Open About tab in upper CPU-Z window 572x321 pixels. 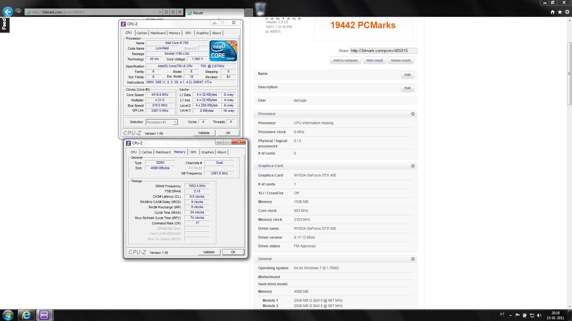pos(217,33)
